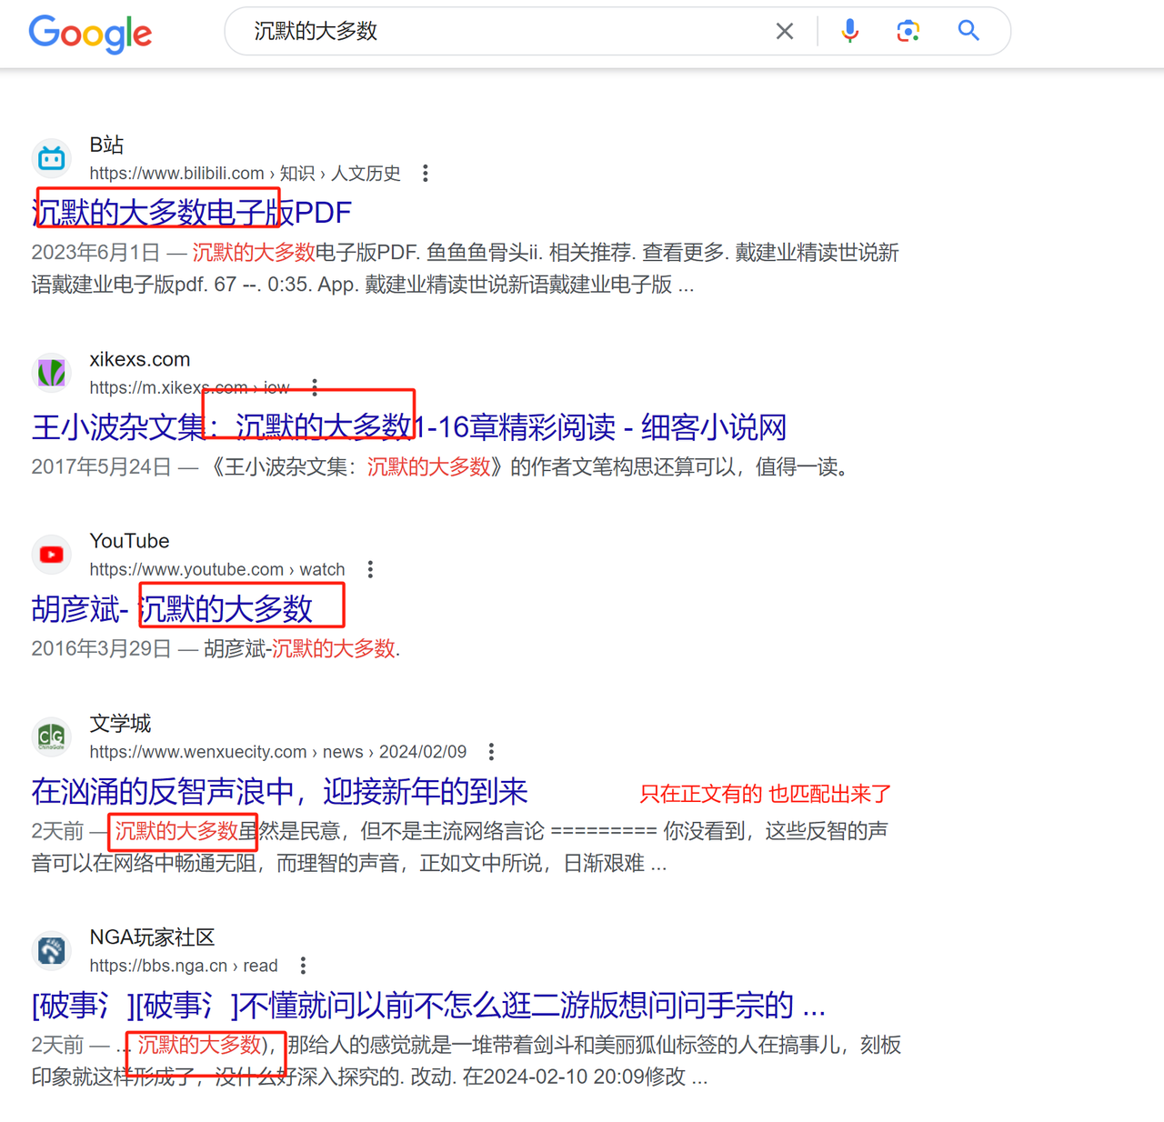Screen dimensions: 1164x1122
Task: Clear the search query with the X icon
Action: [x=785, y=32]
